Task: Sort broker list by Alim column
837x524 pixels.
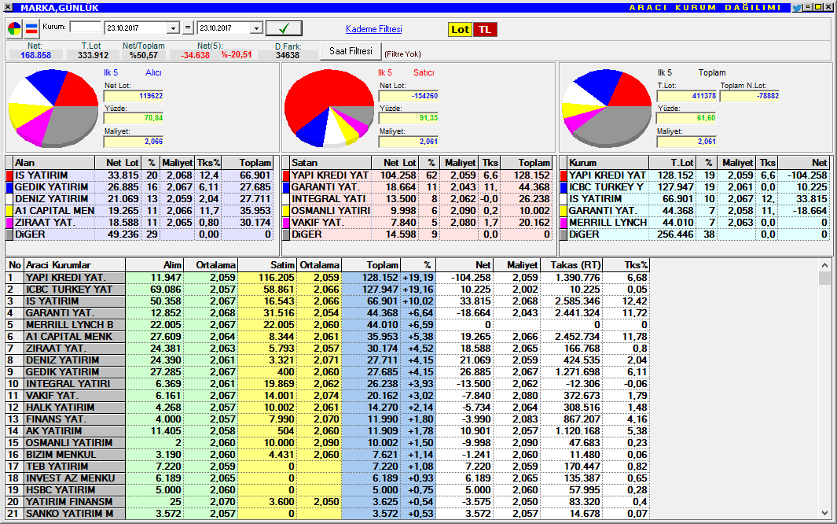Action: click(155, 265)
